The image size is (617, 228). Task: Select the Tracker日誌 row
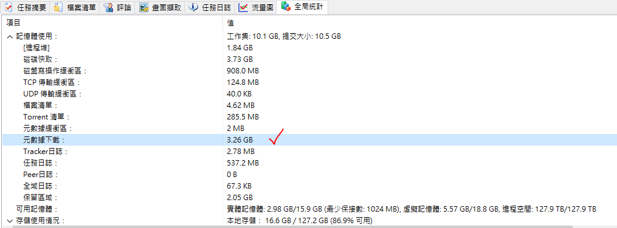(309, 152)
